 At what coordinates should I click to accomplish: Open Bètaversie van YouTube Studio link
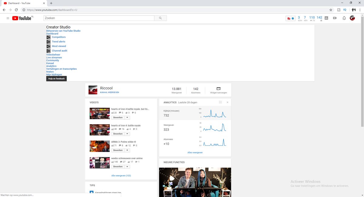63,31
